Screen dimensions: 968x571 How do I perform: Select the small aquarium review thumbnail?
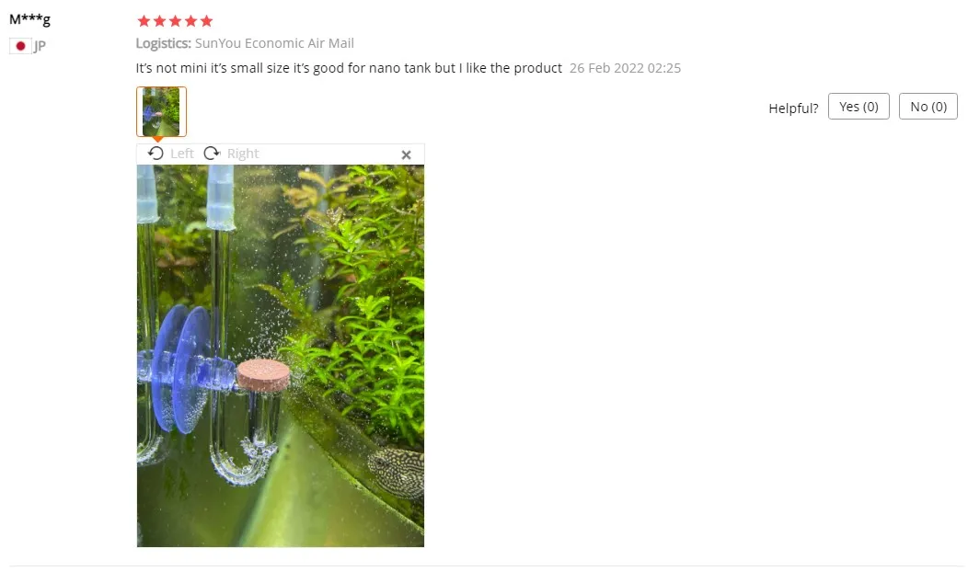tap(161, 111)
